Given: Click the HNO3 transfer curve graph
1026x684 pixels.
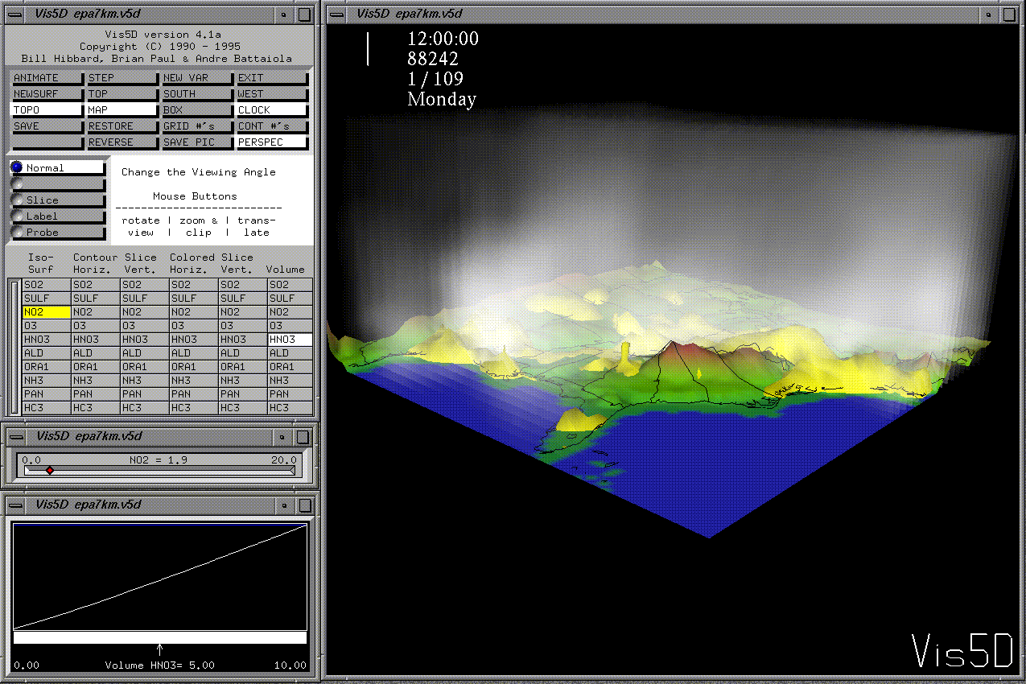Looking at the screenshot, I should click(160, 577).
